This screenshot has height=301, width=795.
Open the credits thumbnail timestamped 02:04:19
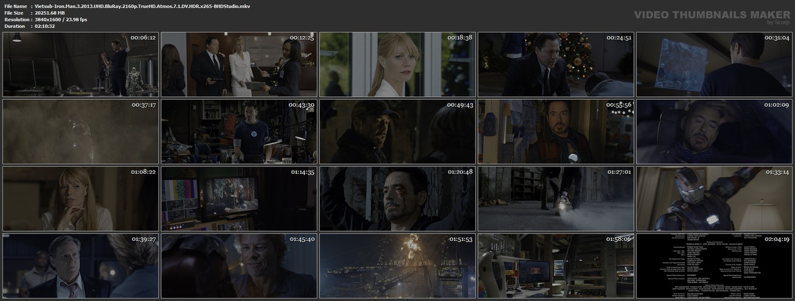pyautogui.click(x=714, y=265)
